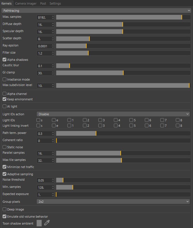Click the Diffuse depth stepper arrows
Screen dimensions: 193x228
tap(53, 24)
